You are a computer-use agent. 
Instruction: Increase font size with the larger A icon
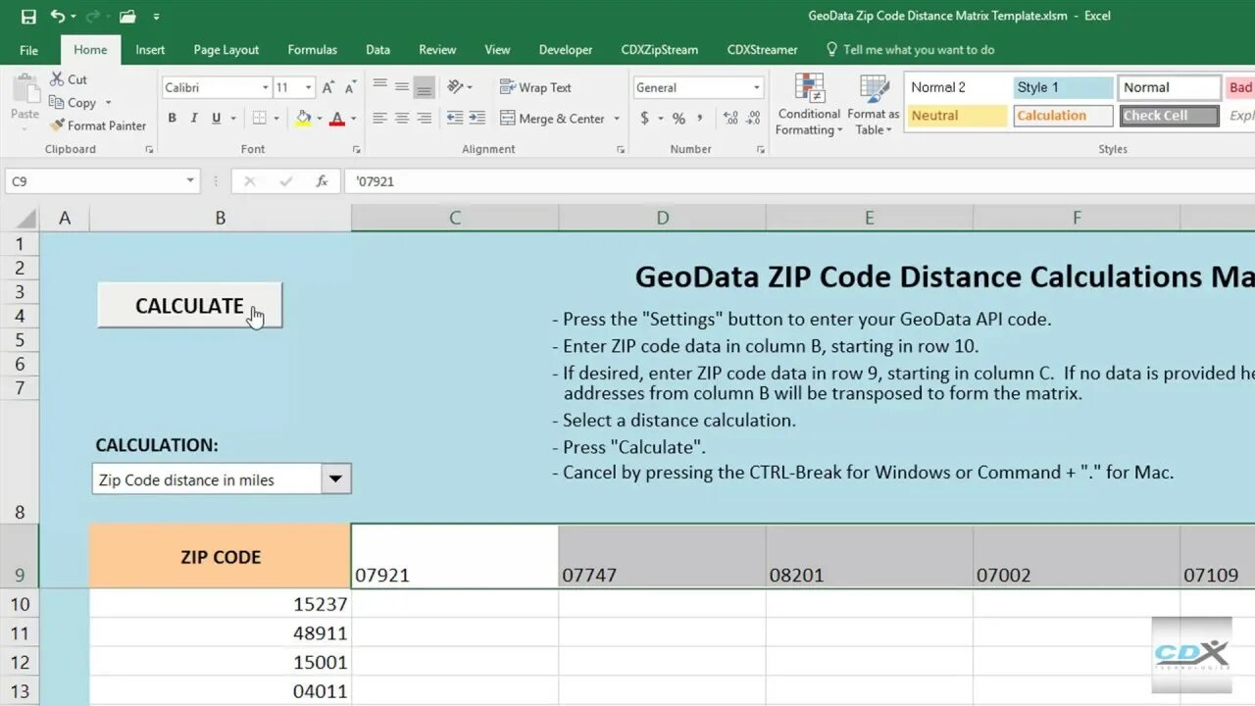pyautogui.click(x=328, y=87)
